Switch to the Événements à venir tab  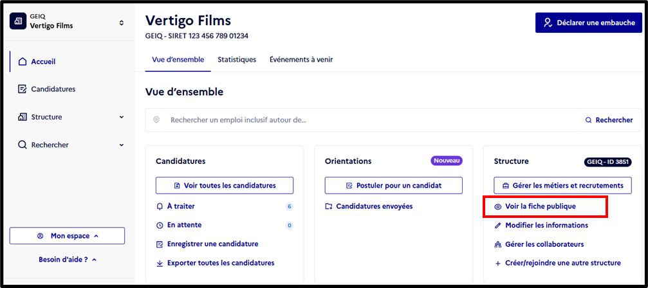pos(301,59)
